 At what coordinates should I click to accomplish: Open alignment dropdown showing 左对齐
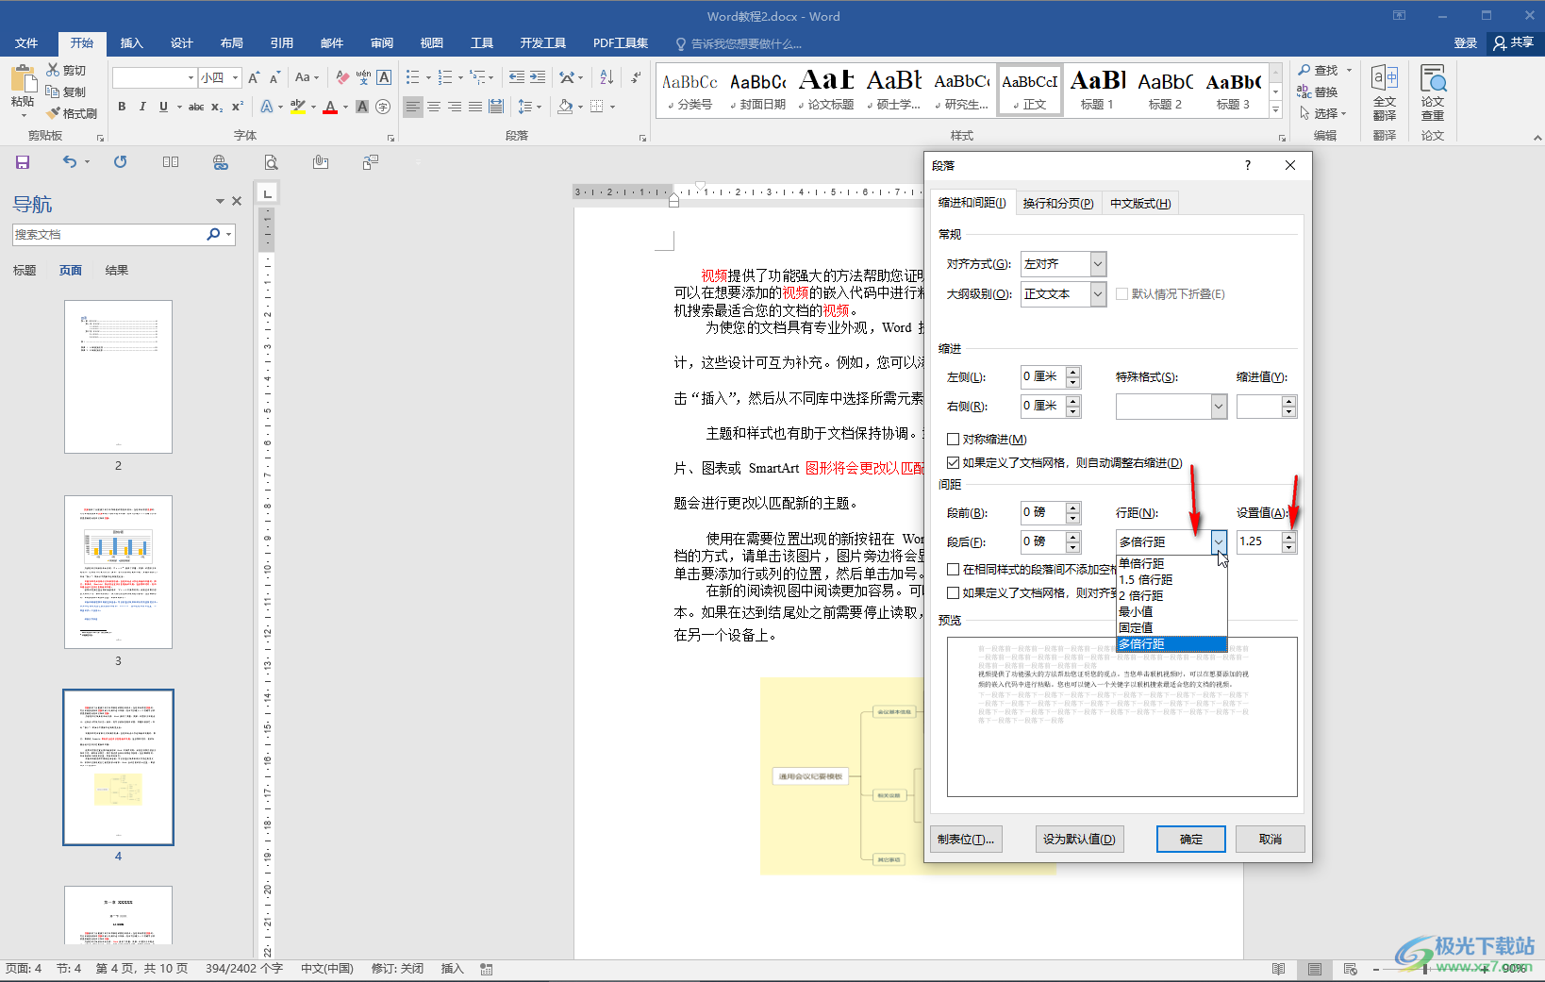pos(1063,264)
